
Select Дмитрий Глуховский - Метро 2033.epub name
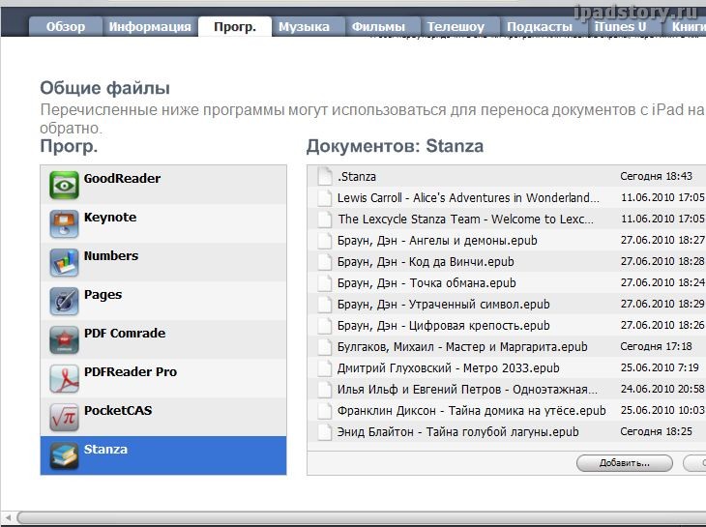449,368
